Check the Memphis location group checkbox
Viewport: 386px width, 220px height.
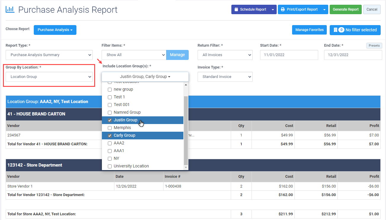pyautogui.click(x=110, y=128)
